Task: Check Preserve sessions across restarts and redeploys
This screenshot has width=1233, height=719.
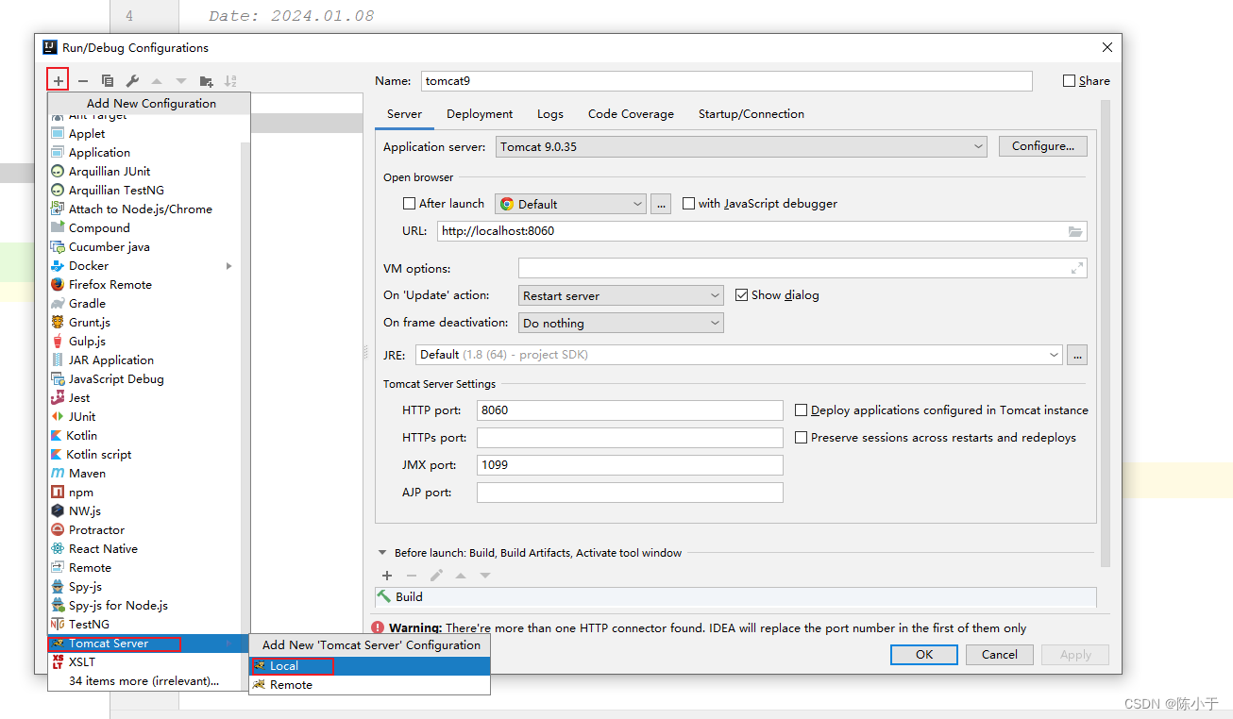Action: 801,438
